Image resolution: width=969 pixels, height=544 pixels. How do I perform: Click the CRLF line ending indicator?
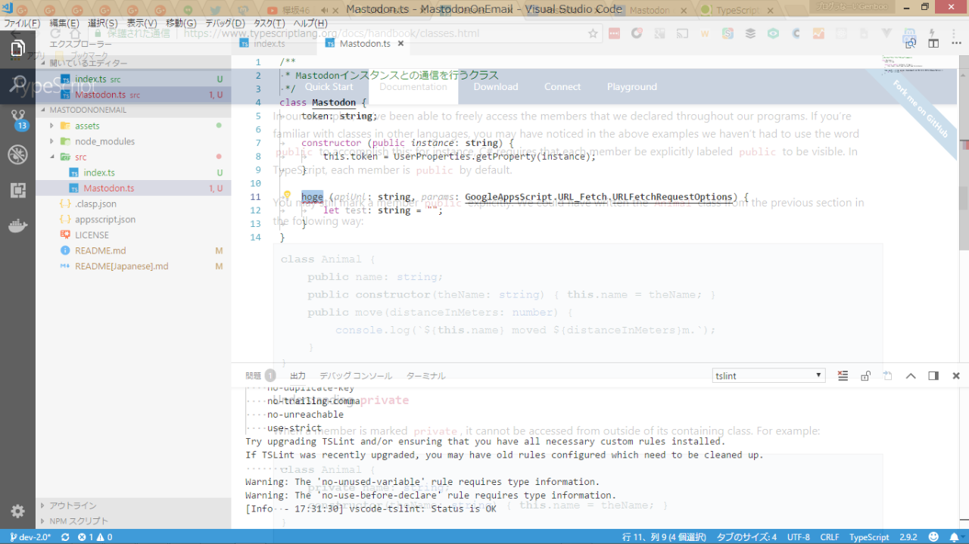click(829, 537)
